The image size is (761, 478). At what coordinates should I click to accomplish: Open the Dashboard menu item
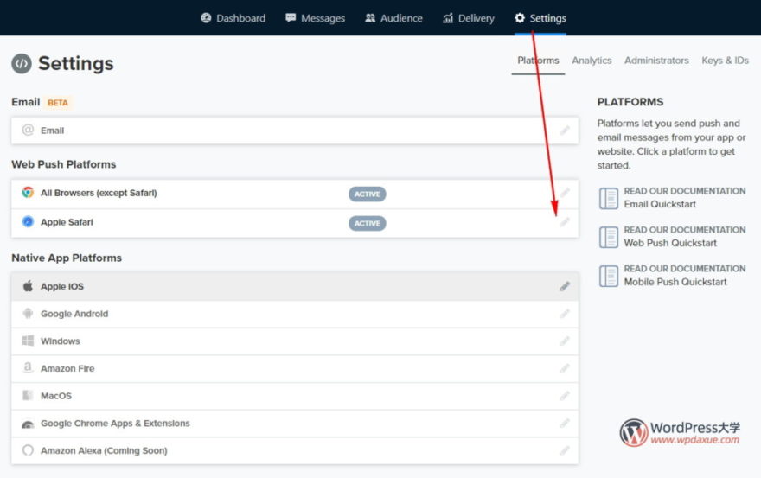tap(233, 18)
